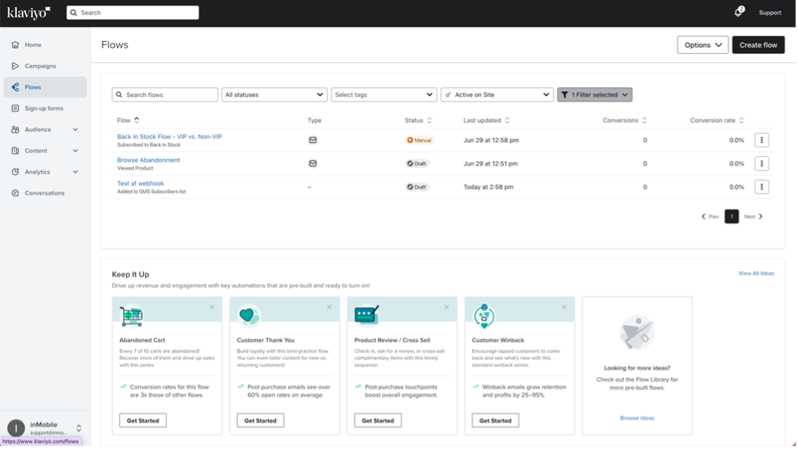The height and width of the screenshot is (449, 798).
Task: Dismiss the Customer Winback card
Action: pyautogui.click(x=565, y=307)
